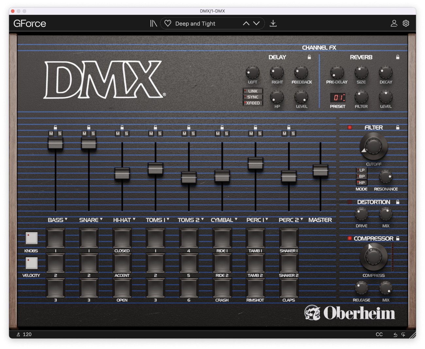Click the Reverb section lock icon

[x=398, y=57]
